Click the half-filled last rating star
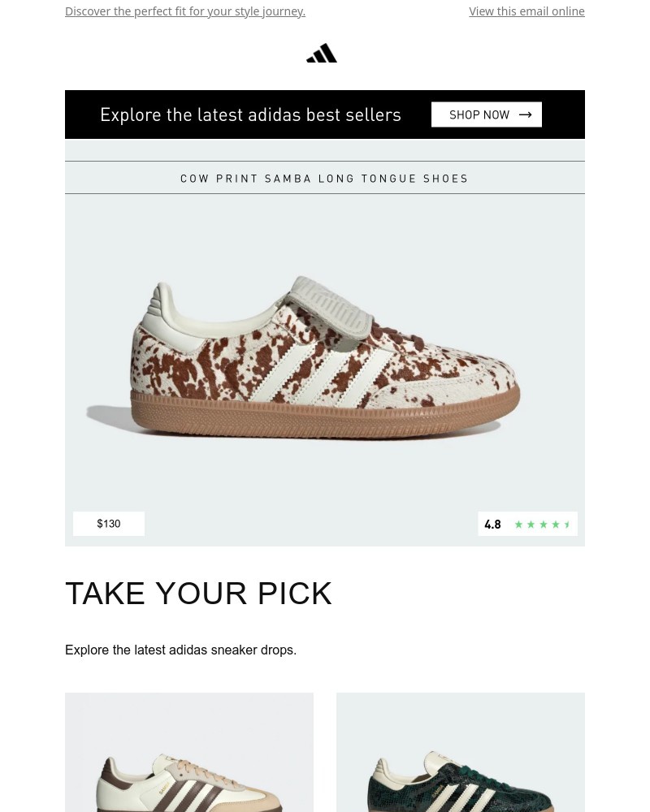The width and height of the screenshot is (650, 812). tap(567, 524)
